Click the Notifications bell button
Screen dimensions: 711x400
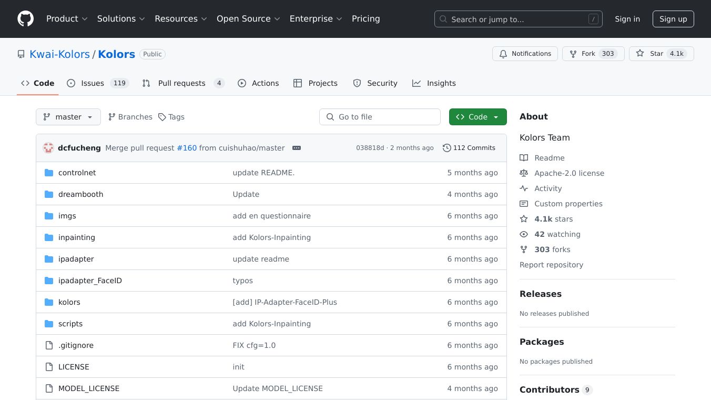coord(525,54)
